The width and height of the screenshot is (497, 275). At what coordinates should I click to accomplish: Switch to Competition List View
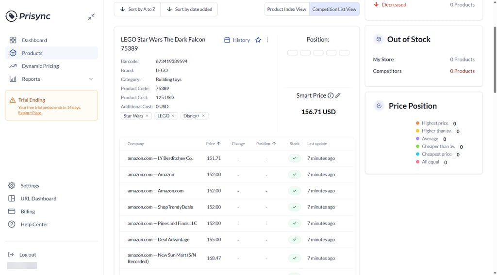[334, 9]
